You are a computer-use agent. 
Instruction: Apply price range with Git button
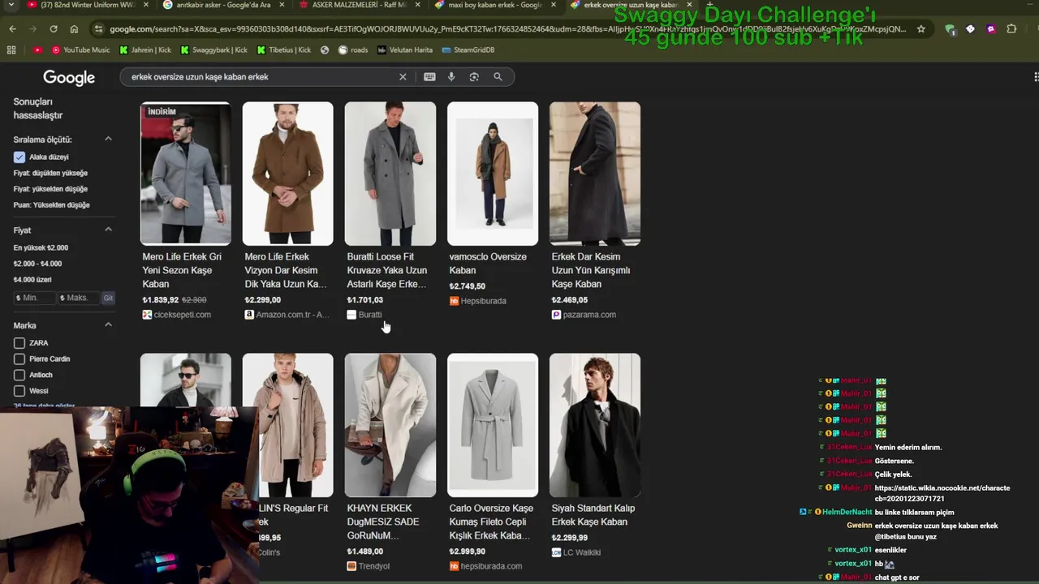pos(108,298)
